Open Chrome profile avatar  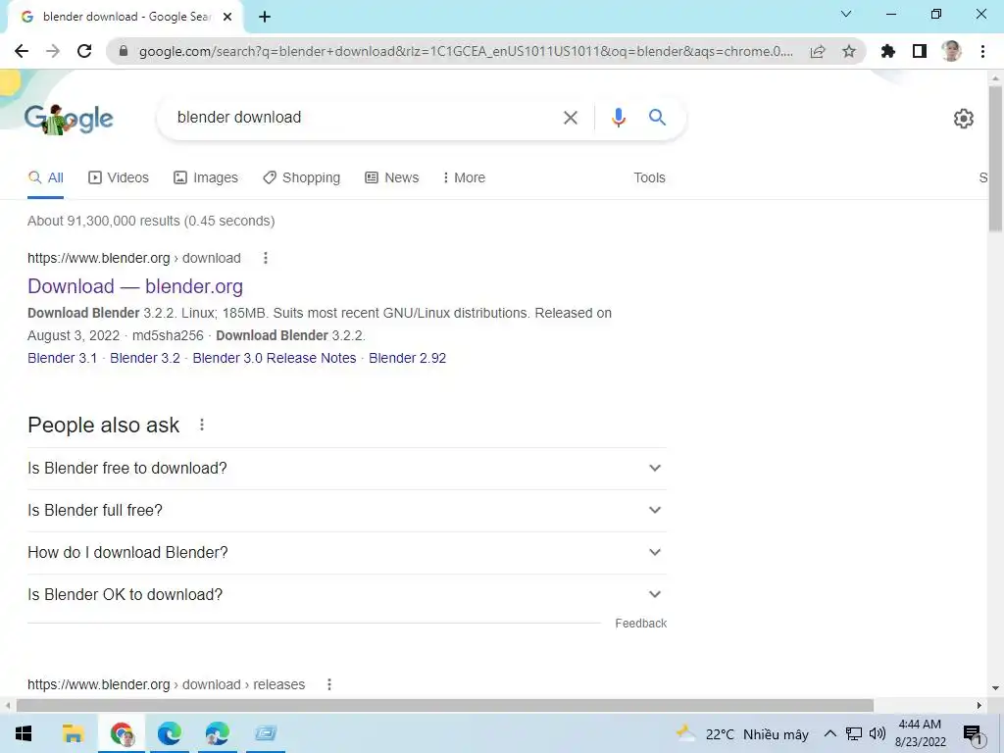tap(951, 51)
